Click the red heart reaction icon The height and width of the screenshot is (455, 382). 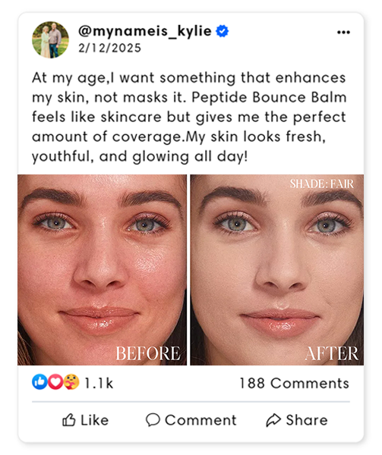[x=55, y=381]
